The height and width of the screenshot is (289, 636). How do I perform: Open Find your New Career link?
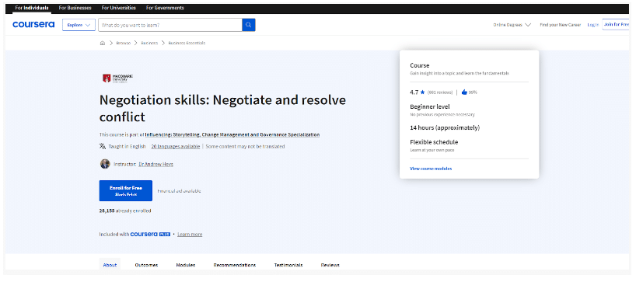pos(560,25)
